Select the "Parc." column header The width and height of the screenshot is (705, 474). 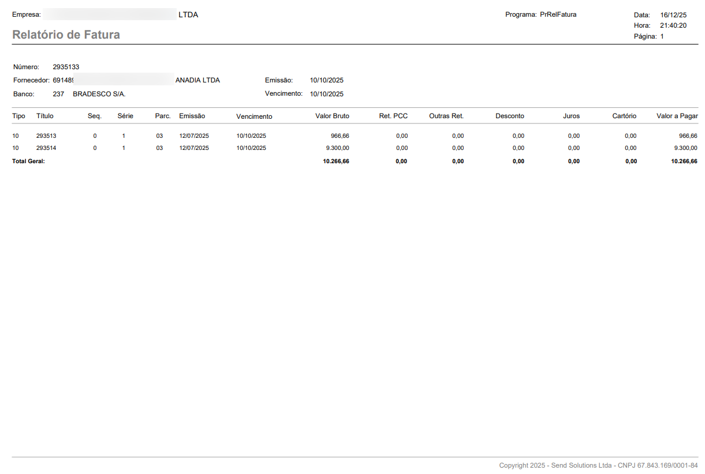(163, 116)
